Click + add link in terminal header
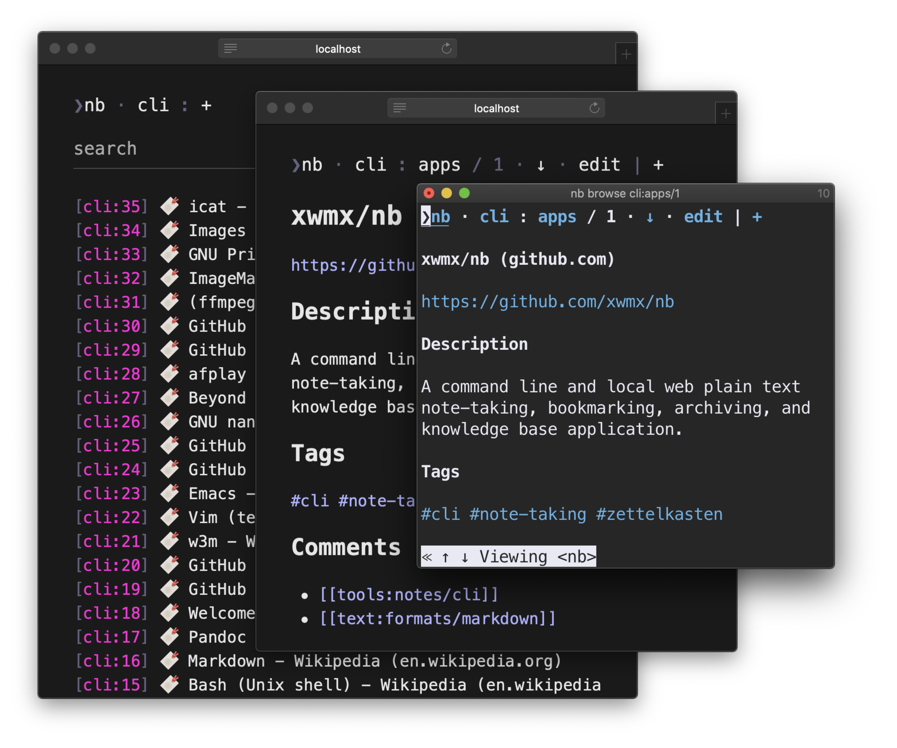 pyautogui.click(x=757, y=217)
